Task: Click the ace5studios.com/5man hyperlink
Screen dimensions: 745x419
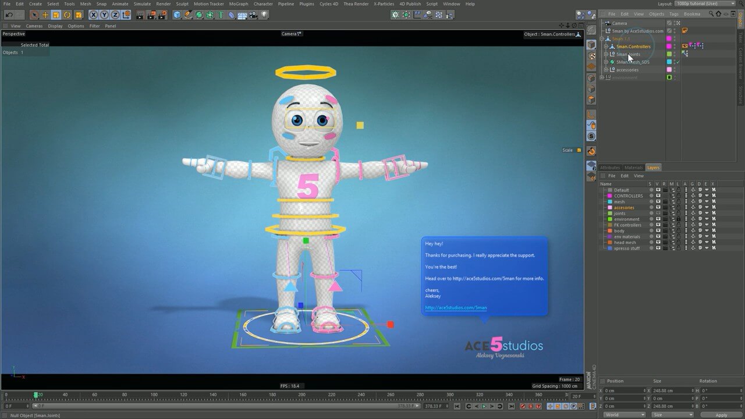Action: [456, 307]
